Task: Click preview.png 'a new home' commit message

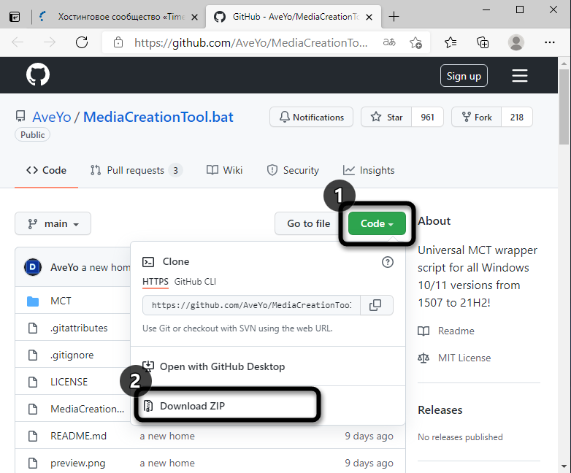Action: click(x=167, y=464)
